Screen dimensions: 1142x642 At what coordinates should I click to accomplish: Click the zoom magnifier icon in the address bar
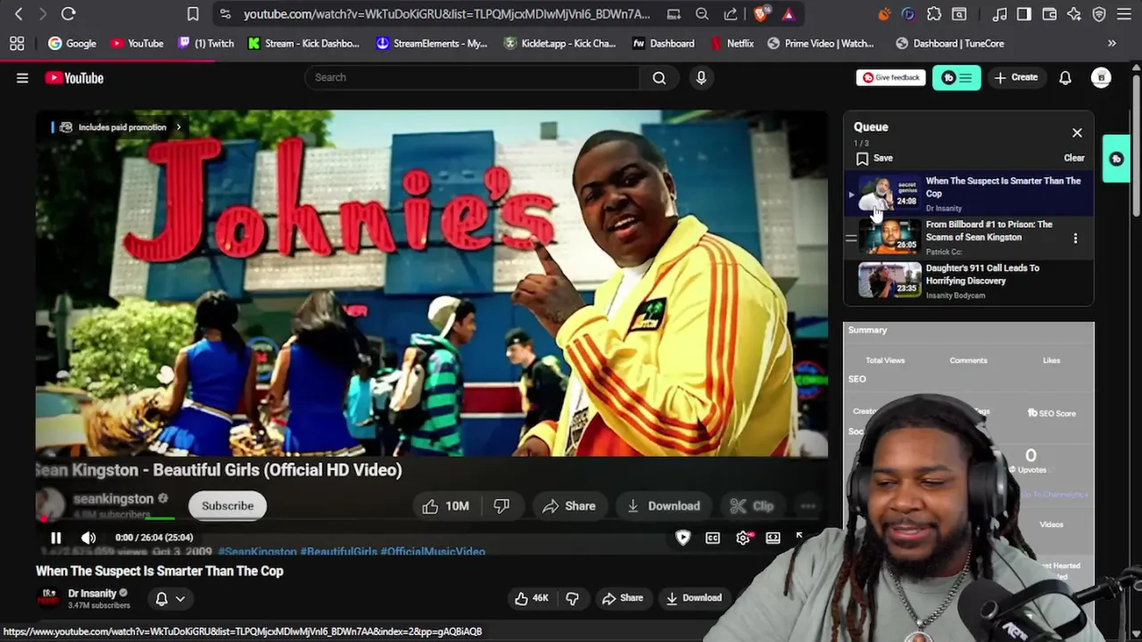point(702,14)
